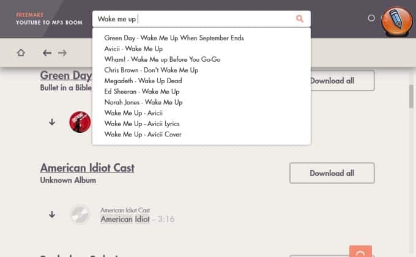
Task: Go to home via house icon
Action: pos(21,53)
